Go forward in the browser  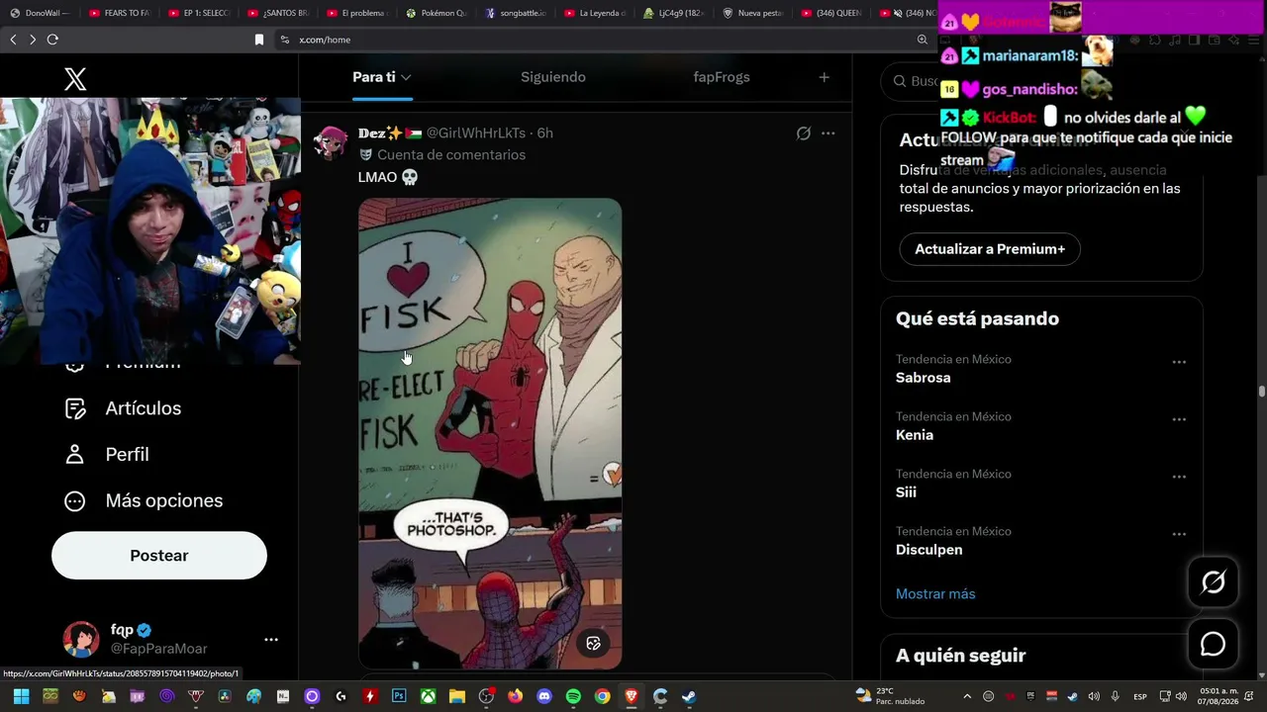coord(33,40)
